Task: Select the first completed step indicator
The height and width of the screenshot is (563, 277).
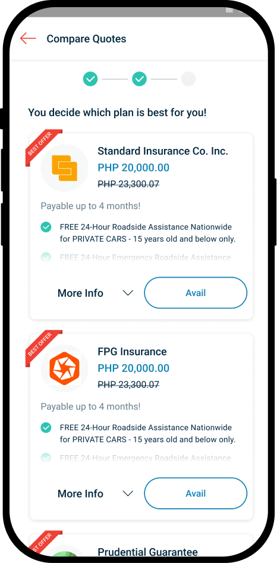Action: [90, 79]
